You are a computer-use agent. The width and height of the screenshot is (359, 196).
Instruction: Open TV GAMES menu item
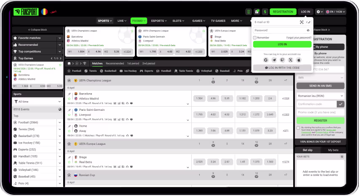pos(218,21)
